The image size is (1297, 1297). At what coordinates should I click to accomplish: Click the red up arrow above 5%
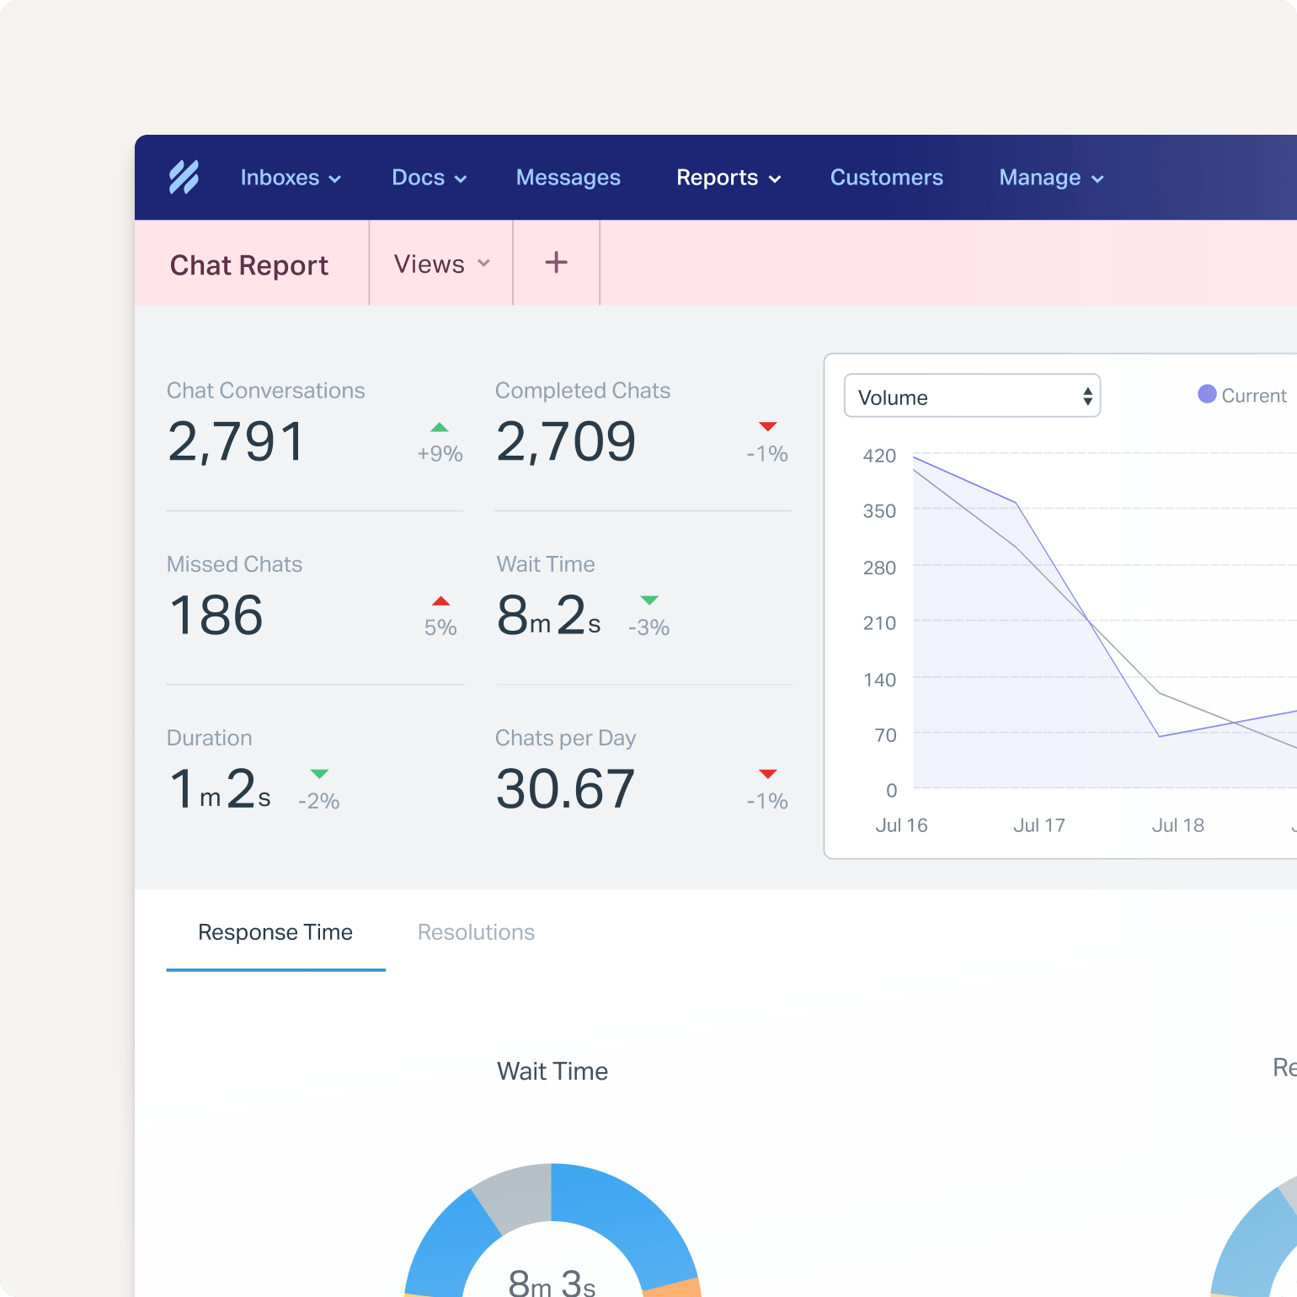coord(440,600)
